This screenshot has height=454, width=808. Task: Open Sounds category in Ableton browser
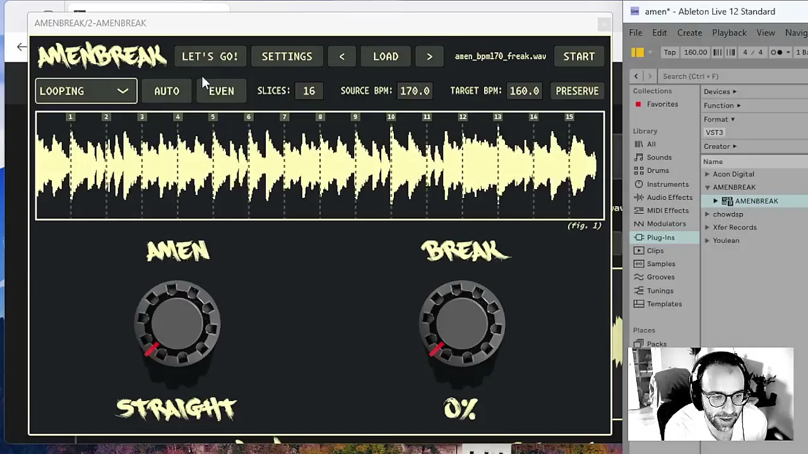(658, 157)
